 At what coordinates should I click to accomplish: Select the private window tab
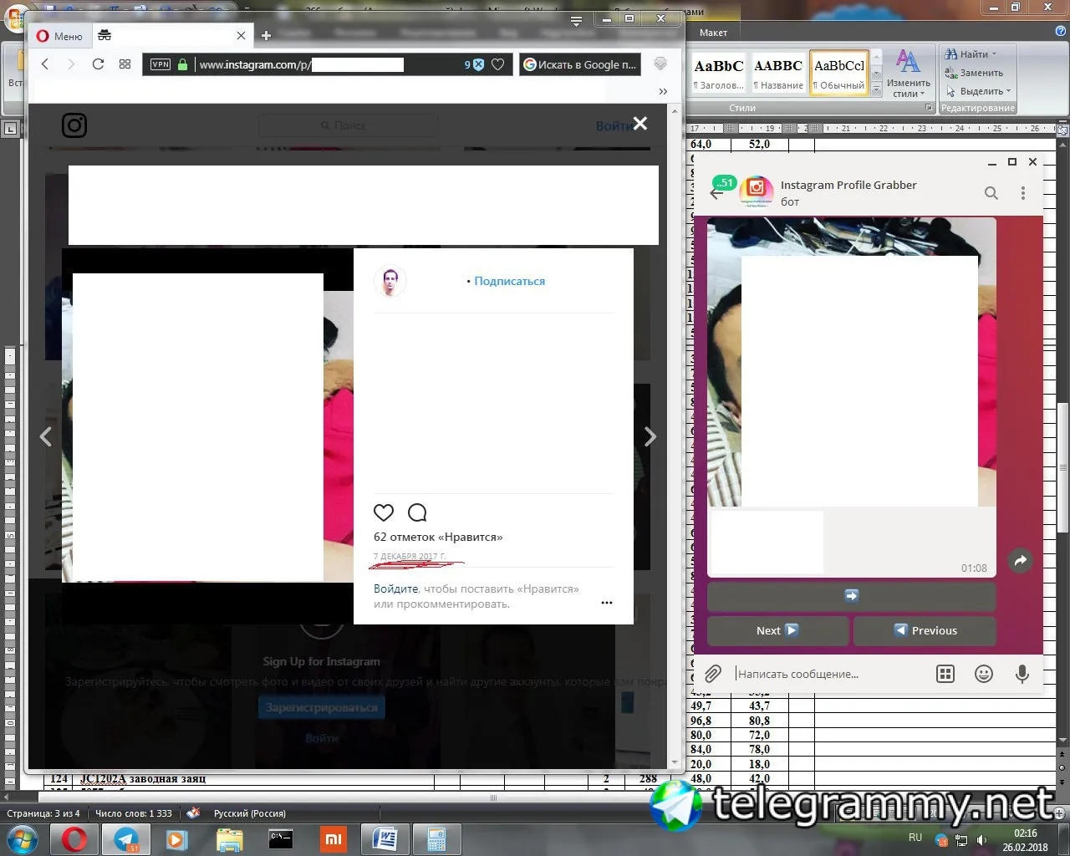(171, 35)
